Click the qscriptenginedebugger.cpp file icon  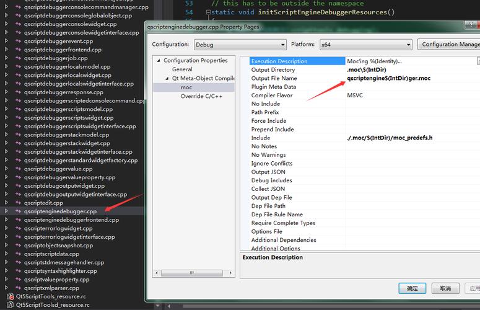[17, 211]
